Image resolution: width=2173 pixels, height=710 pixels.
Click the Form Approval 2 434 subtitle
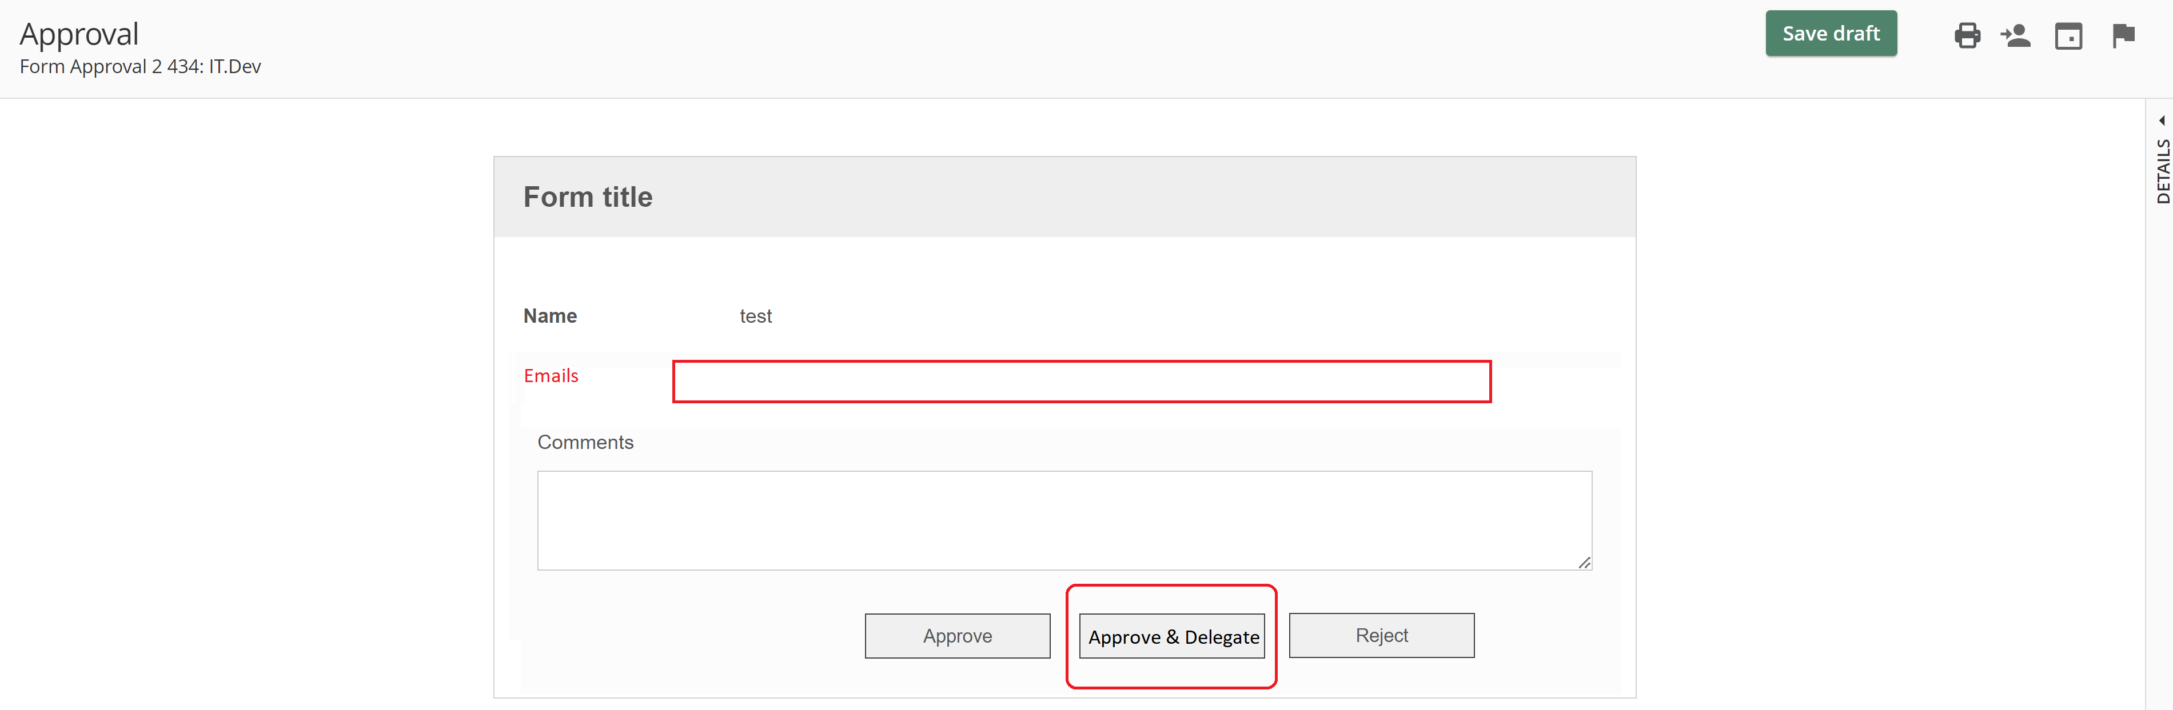pos(140,67)
